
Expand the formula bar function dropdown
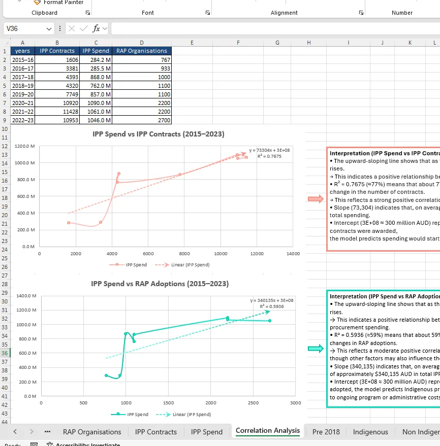[x=105, y=28]
